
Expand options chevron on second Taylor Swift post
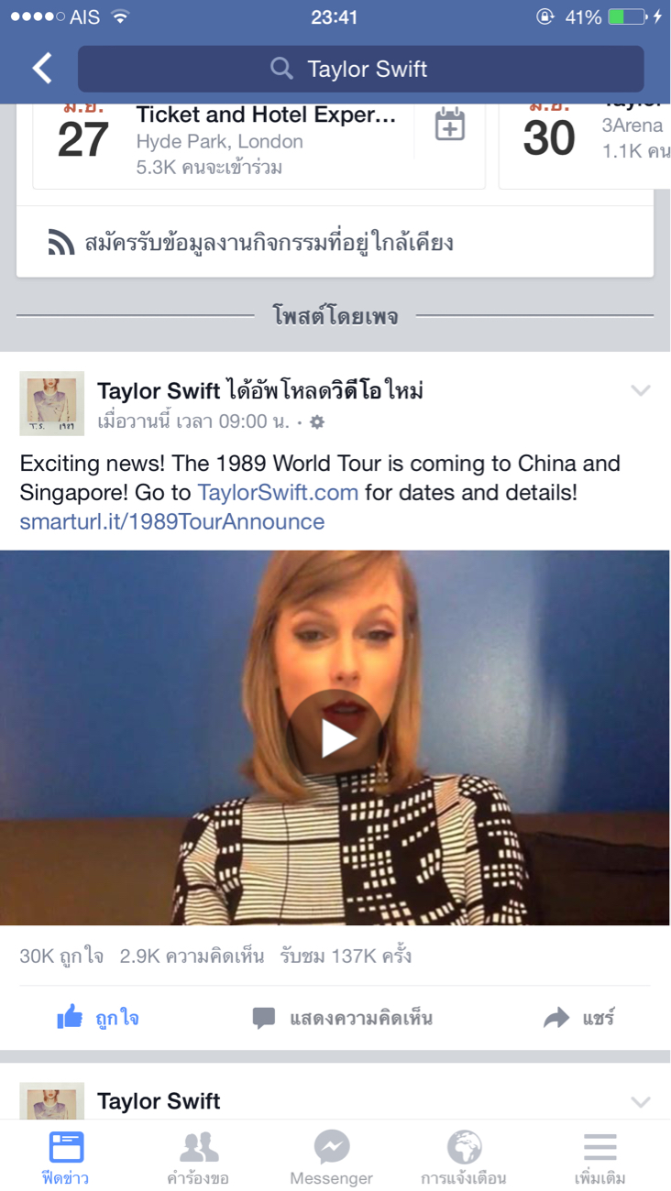[x=640, y=1101]
